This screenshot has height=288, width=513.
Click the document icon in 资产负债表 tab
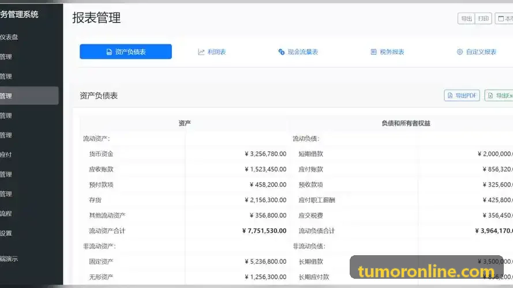click(x=109, y=52)
